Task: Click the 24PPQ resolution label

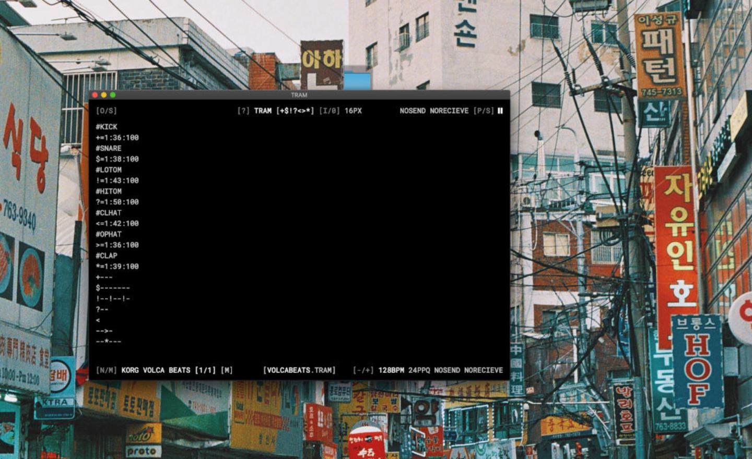Action: [419, 370]
